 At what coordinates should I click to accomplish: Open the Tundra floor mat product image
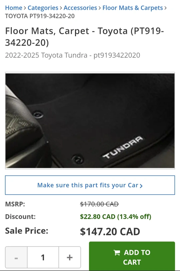tap(90, 121)
